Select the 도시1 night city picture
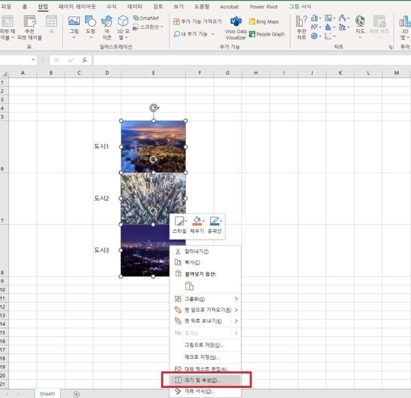Screen dimensions: 411x398 (153, 147)
